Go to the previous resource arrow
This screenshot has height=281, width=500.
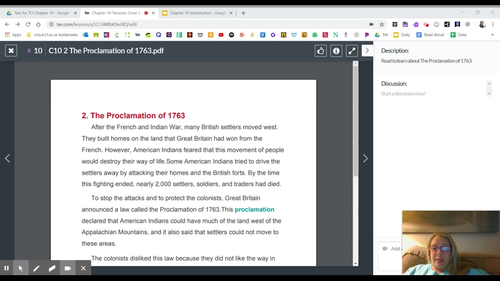coord(7,158)
